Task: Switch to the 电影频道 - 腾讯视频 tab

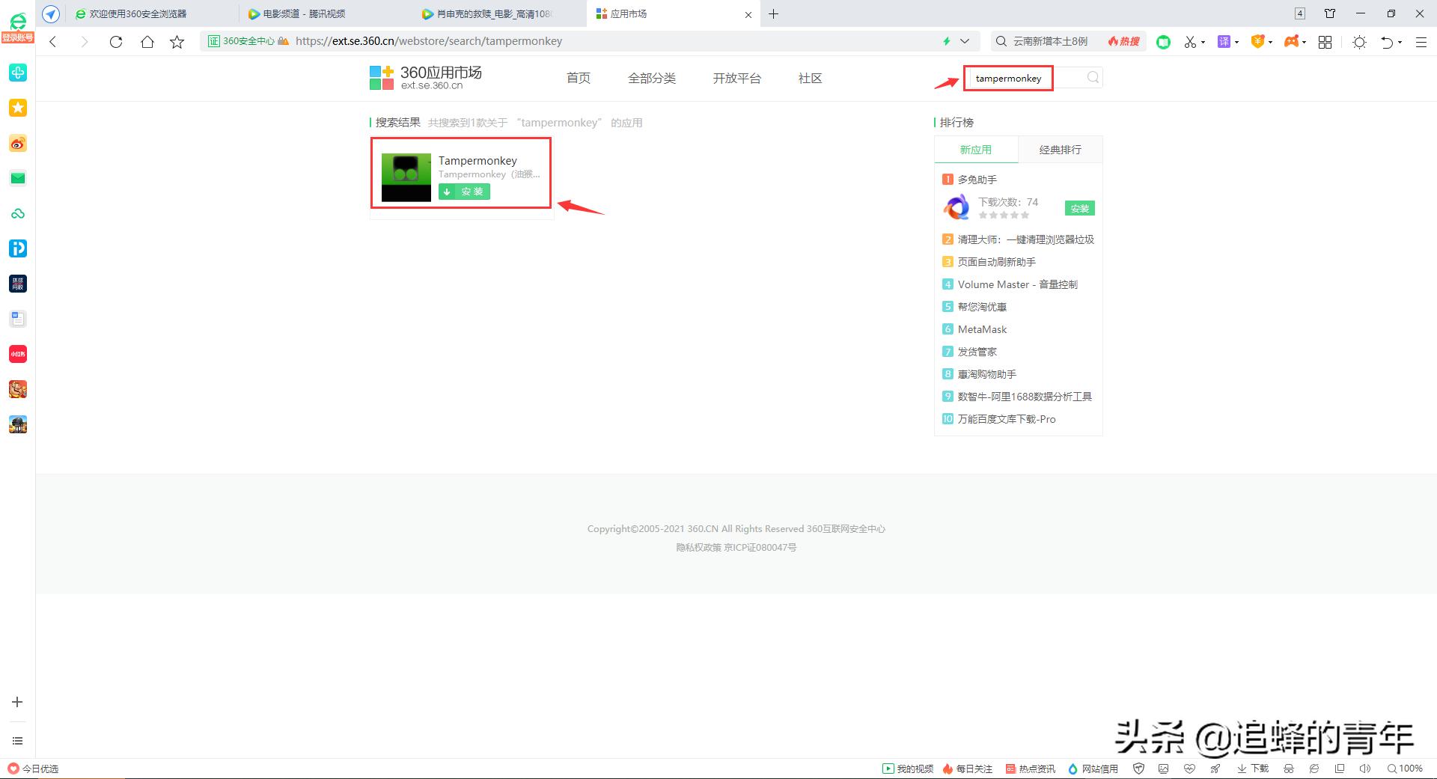Action: pyautogui.click(x=324, y=13)
